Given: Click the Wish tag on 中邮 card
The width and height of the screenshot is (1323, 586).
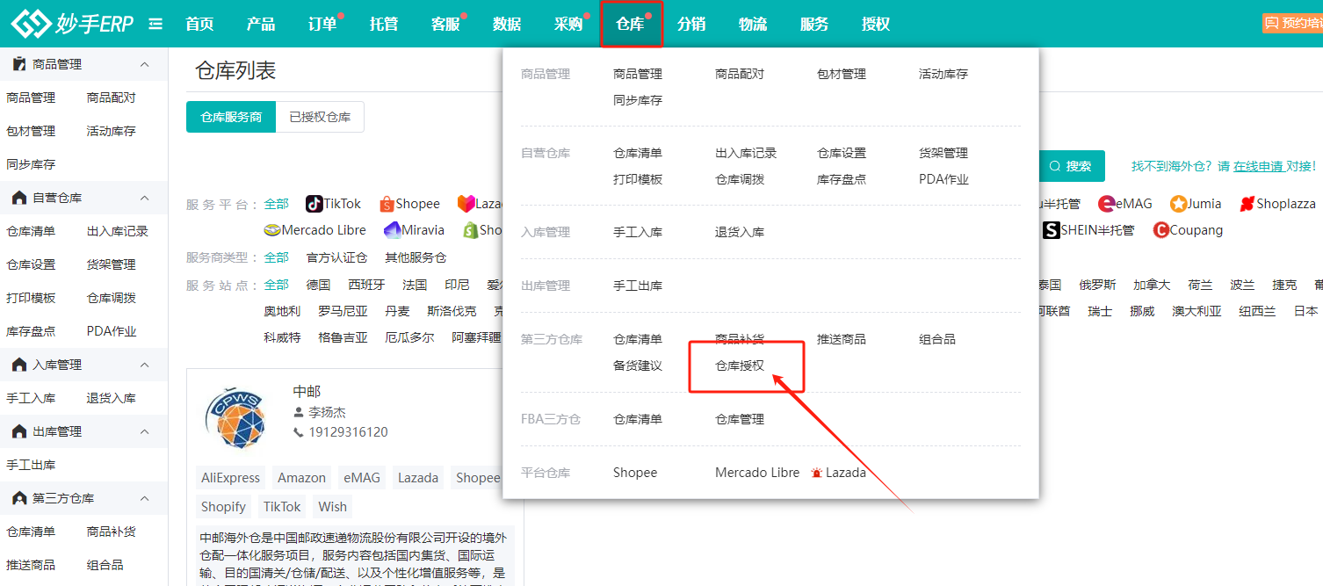Looking at the screenshot, I should [332, 507].
